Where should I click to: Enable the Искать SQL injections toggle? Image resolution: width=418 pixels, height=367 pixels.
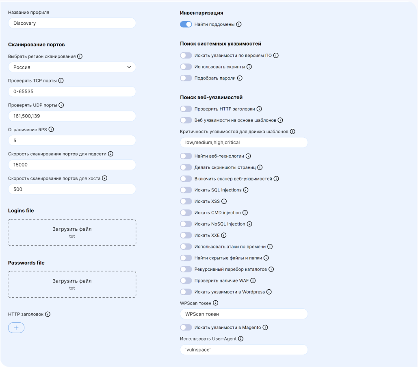tap(186, 190)
